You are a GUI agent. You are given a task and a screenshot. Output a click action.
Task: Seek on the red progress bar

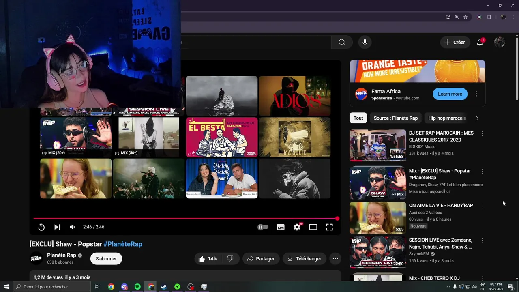point(186,219)
